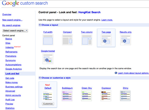Choose the Shiny style preview thumbnail

(125, 96)
